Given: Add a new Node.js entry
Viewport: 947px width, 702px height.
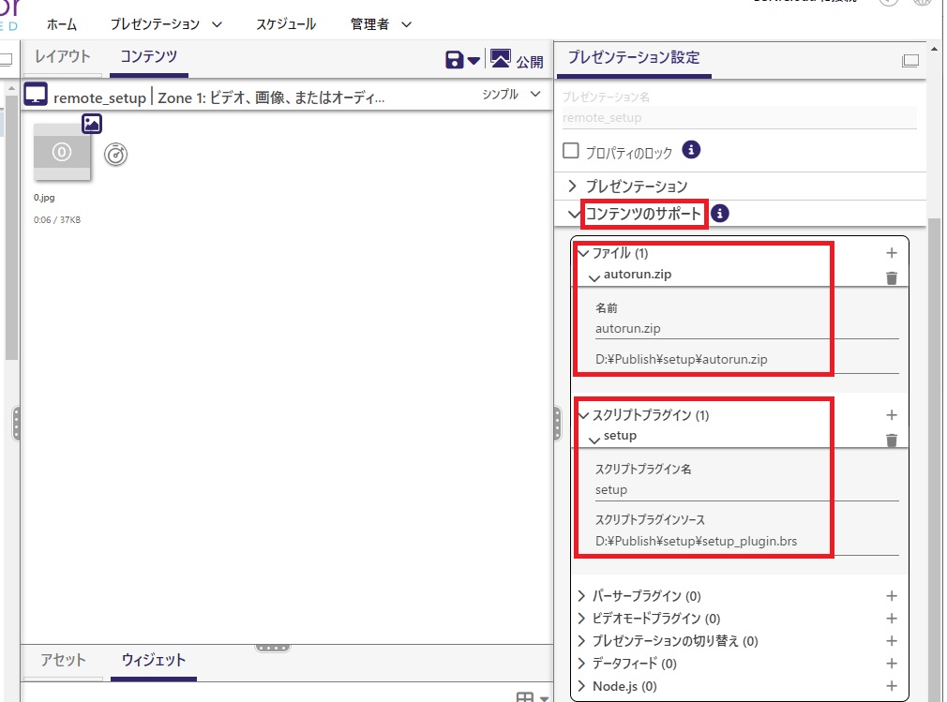Looking at the screenshot, I should coord(891,686).
